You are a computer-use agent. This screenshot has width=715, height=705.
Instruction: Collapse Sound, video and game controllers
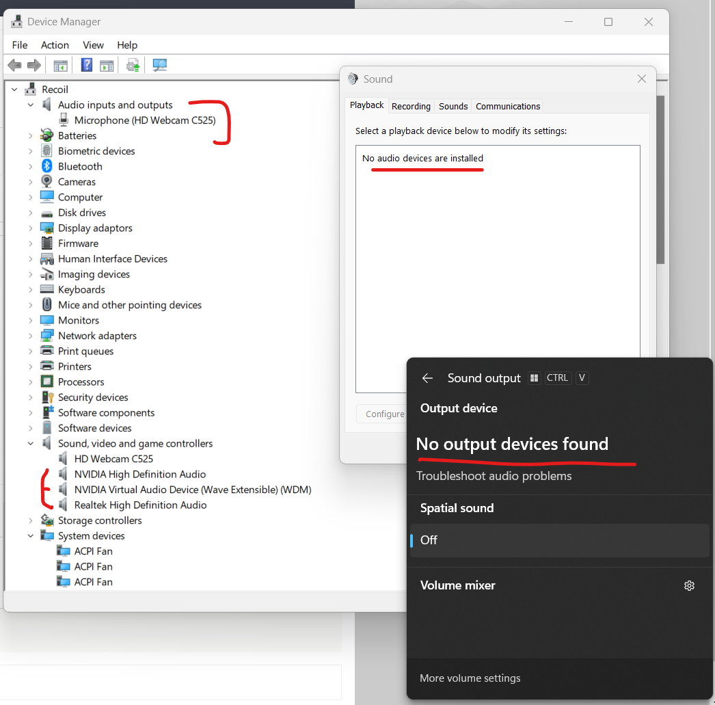coord(31,443)
